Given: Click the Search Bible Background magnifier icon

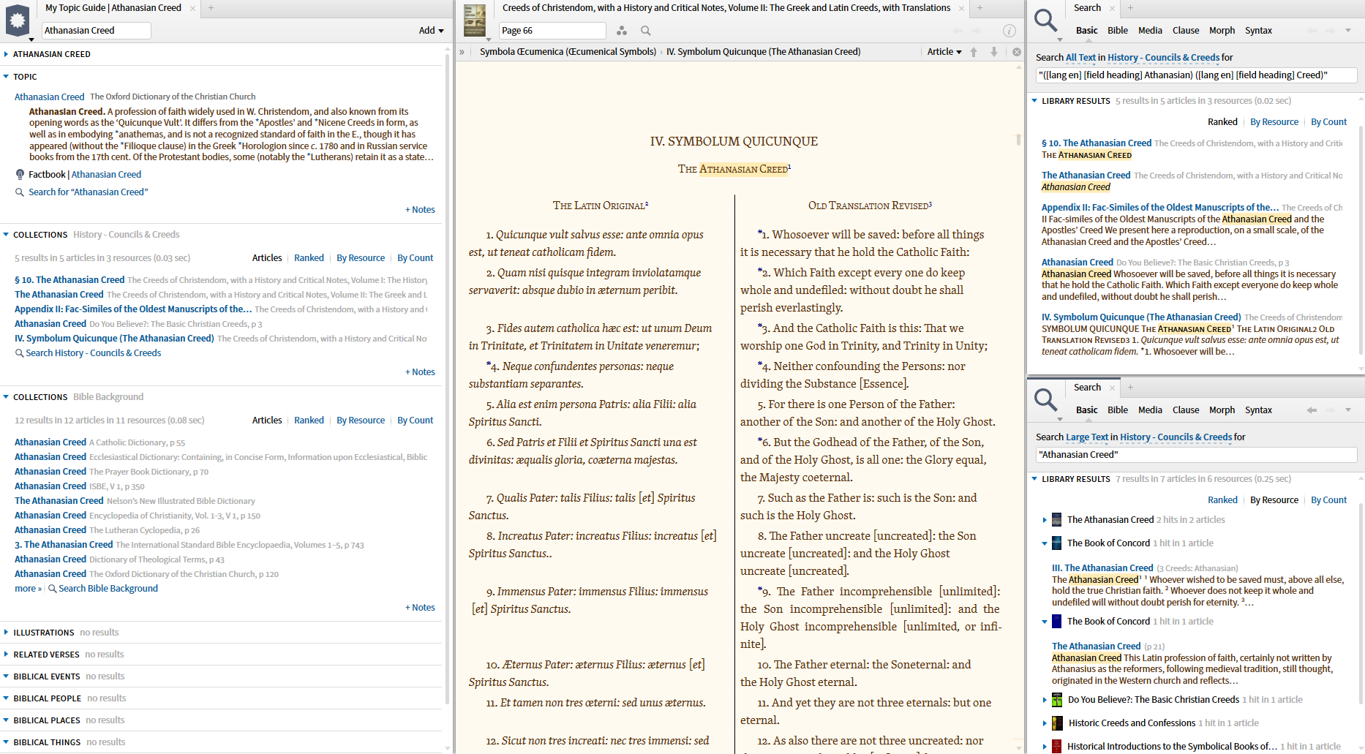Looking at the screenshot, I should point(53,589).
